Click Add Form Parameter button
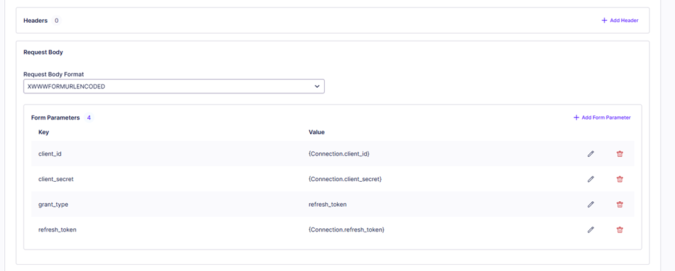Viewport: 675px width, 271px height. tap(602, 118)
